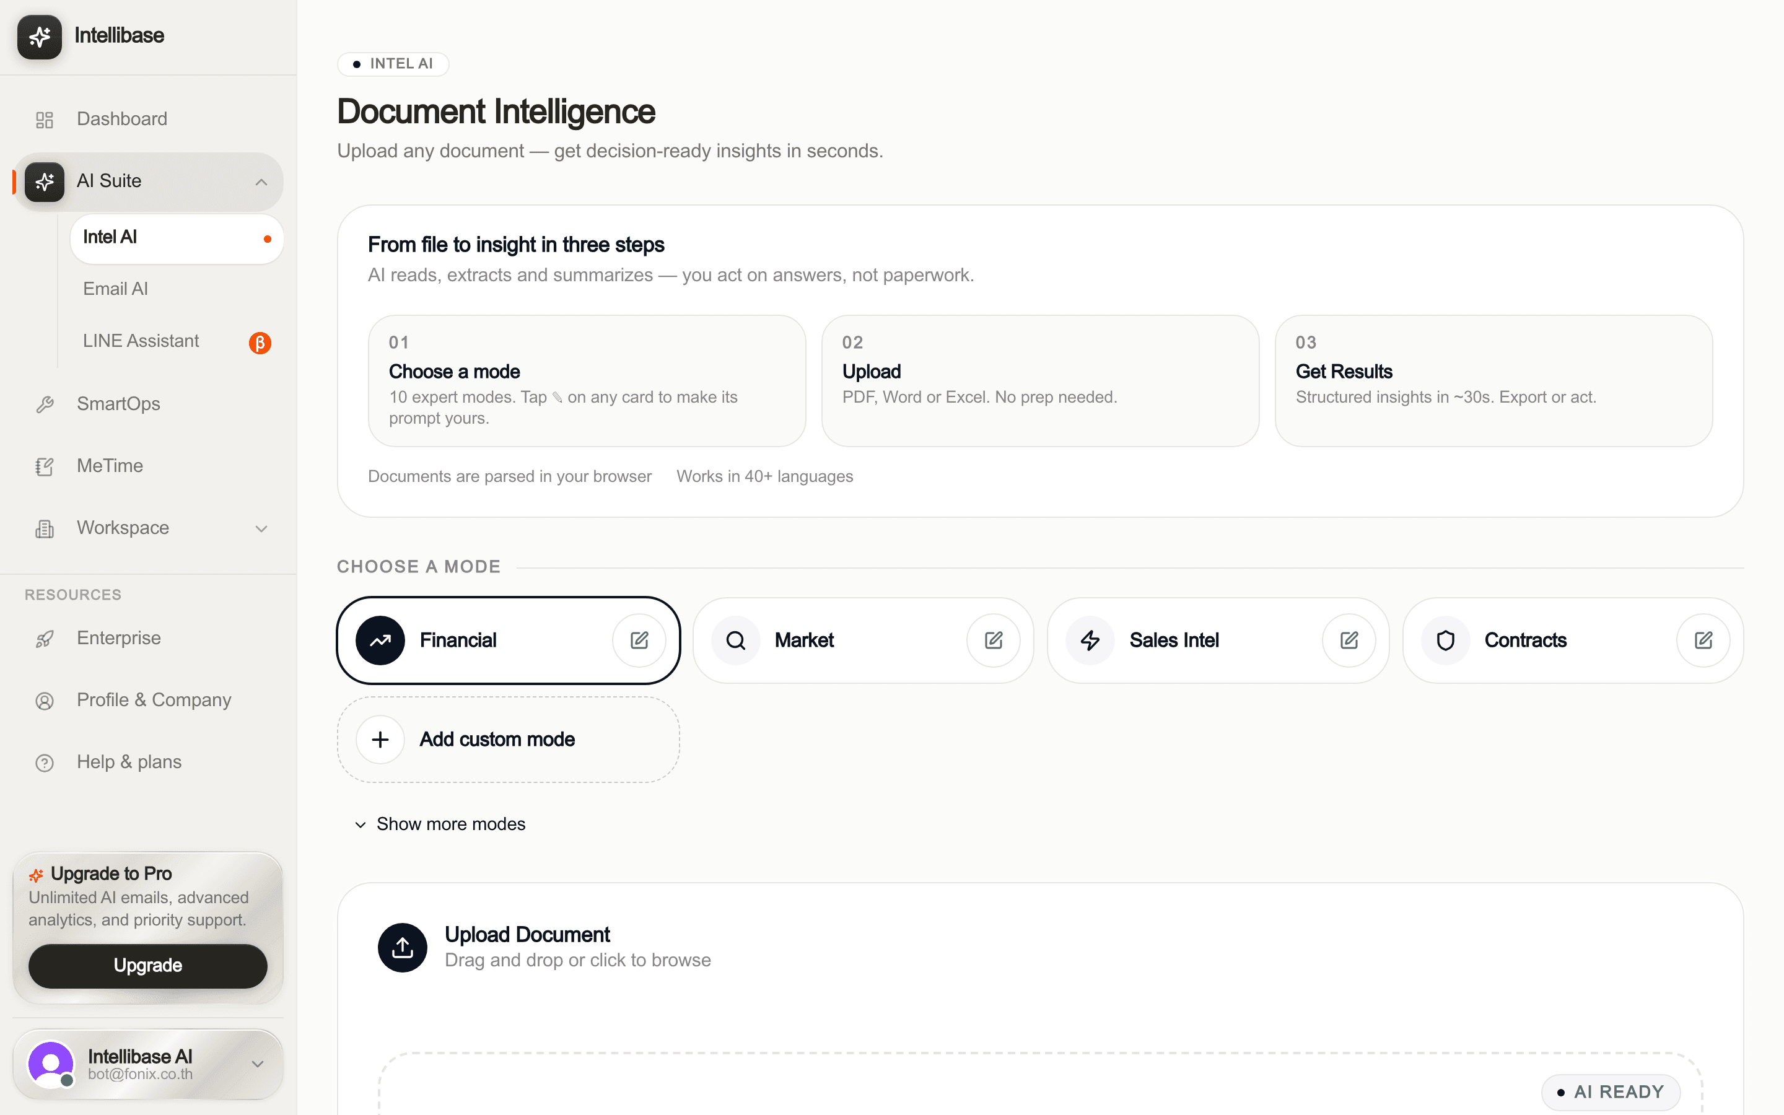Open the Enterprise resource page
The image size is (1784, 1115).
click(x=148, y=639)
